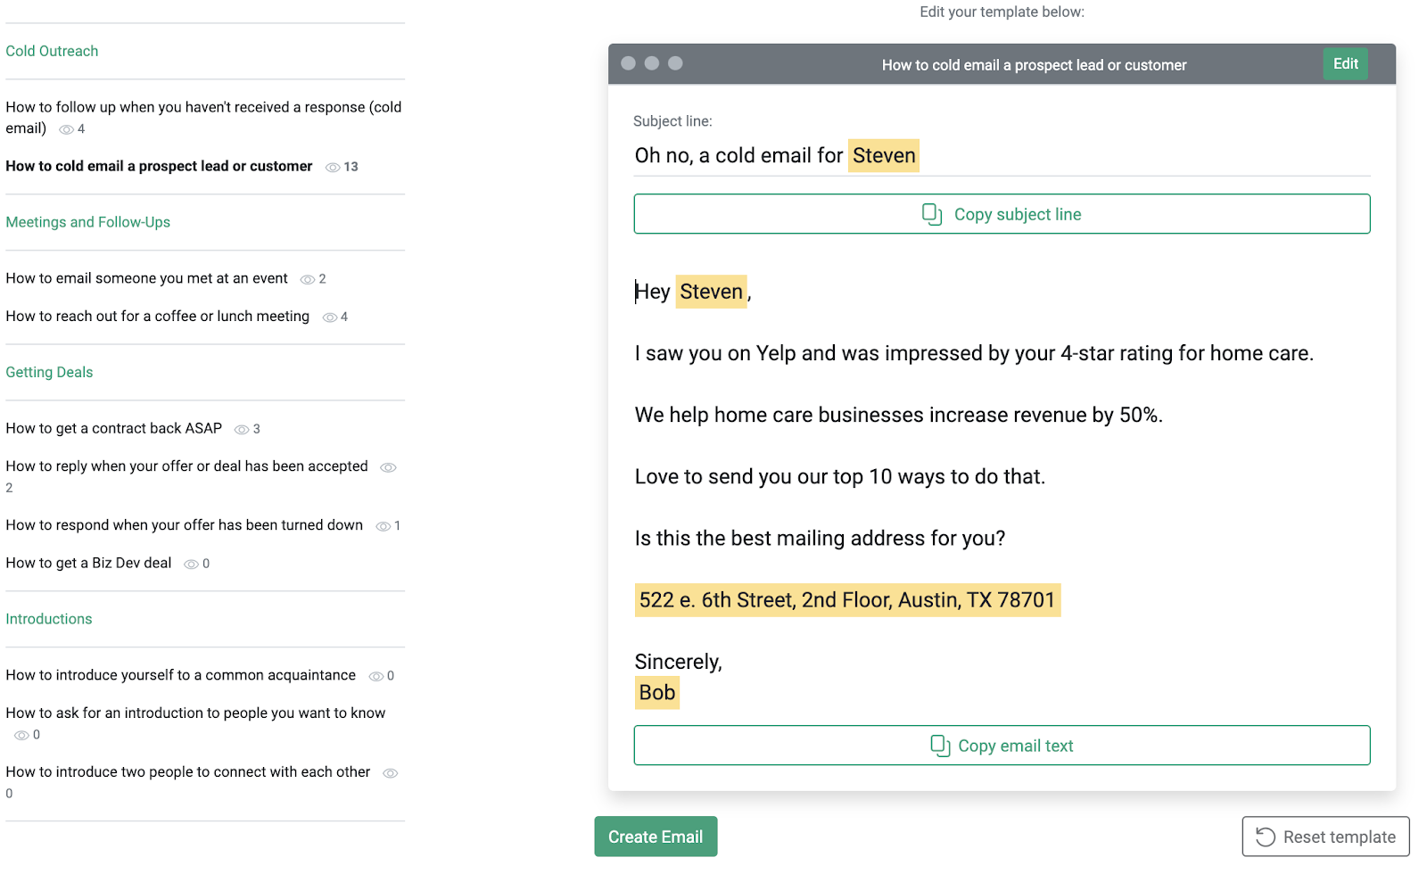Open How to respond when offer turned down
The image size is (1427, 882).
coord(184,525)
